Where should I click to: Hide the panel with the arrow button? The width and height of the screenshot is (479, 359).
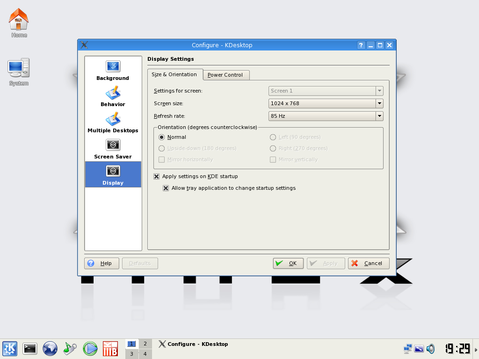(x=476, y=350)
